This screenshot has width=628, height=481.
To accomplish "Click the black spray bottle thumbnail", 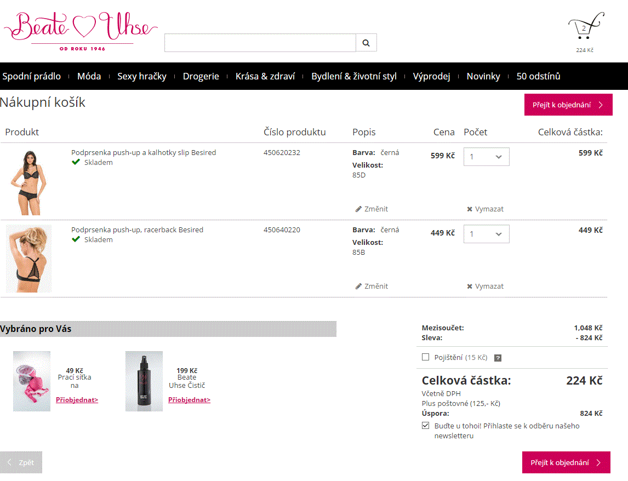I will (x=144, y=381).
